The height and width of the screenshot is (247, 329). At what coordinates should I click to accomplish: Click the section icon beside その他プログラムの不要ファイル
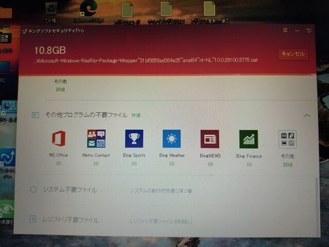(35, 115)
